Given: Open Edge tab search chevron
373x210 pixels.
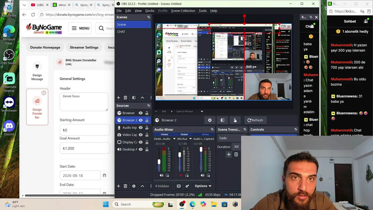Looking at the screenshot, I should coord(24,5).
